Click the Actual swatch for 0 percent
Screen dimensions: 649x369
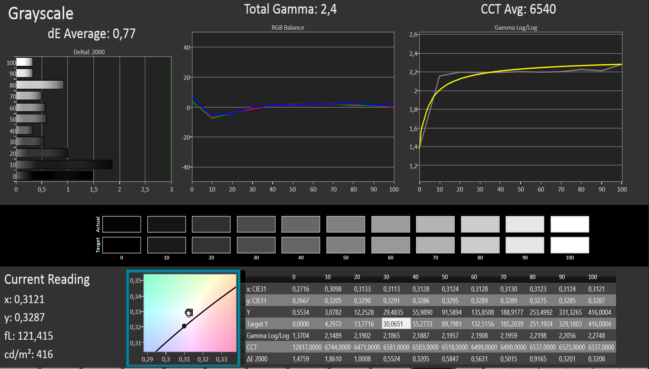[122, 224]
